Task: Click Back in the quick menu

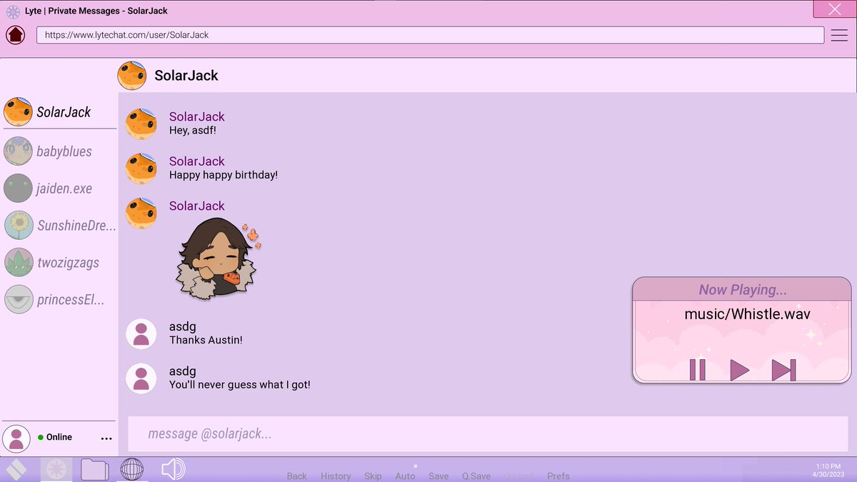Action: [296, 476]
